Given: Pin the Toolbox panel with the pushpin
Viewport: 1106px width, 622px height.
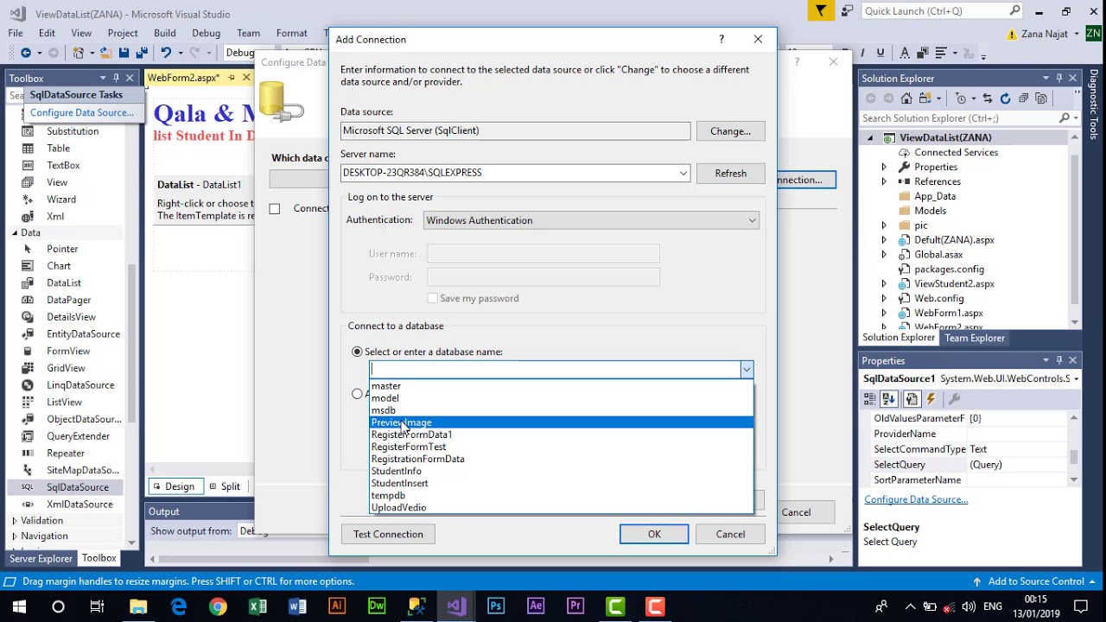Looking at the screenshot, I should pyautogui.click(x=116, y=78).
